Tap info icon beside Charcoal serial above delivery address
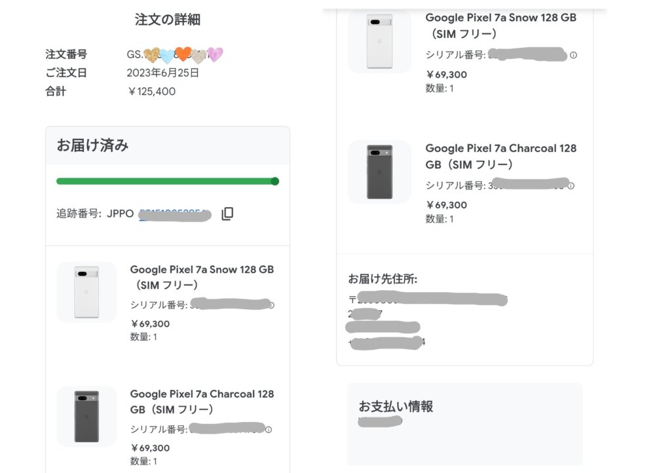This screenshot has height=473, width=655. click(571, 185)
